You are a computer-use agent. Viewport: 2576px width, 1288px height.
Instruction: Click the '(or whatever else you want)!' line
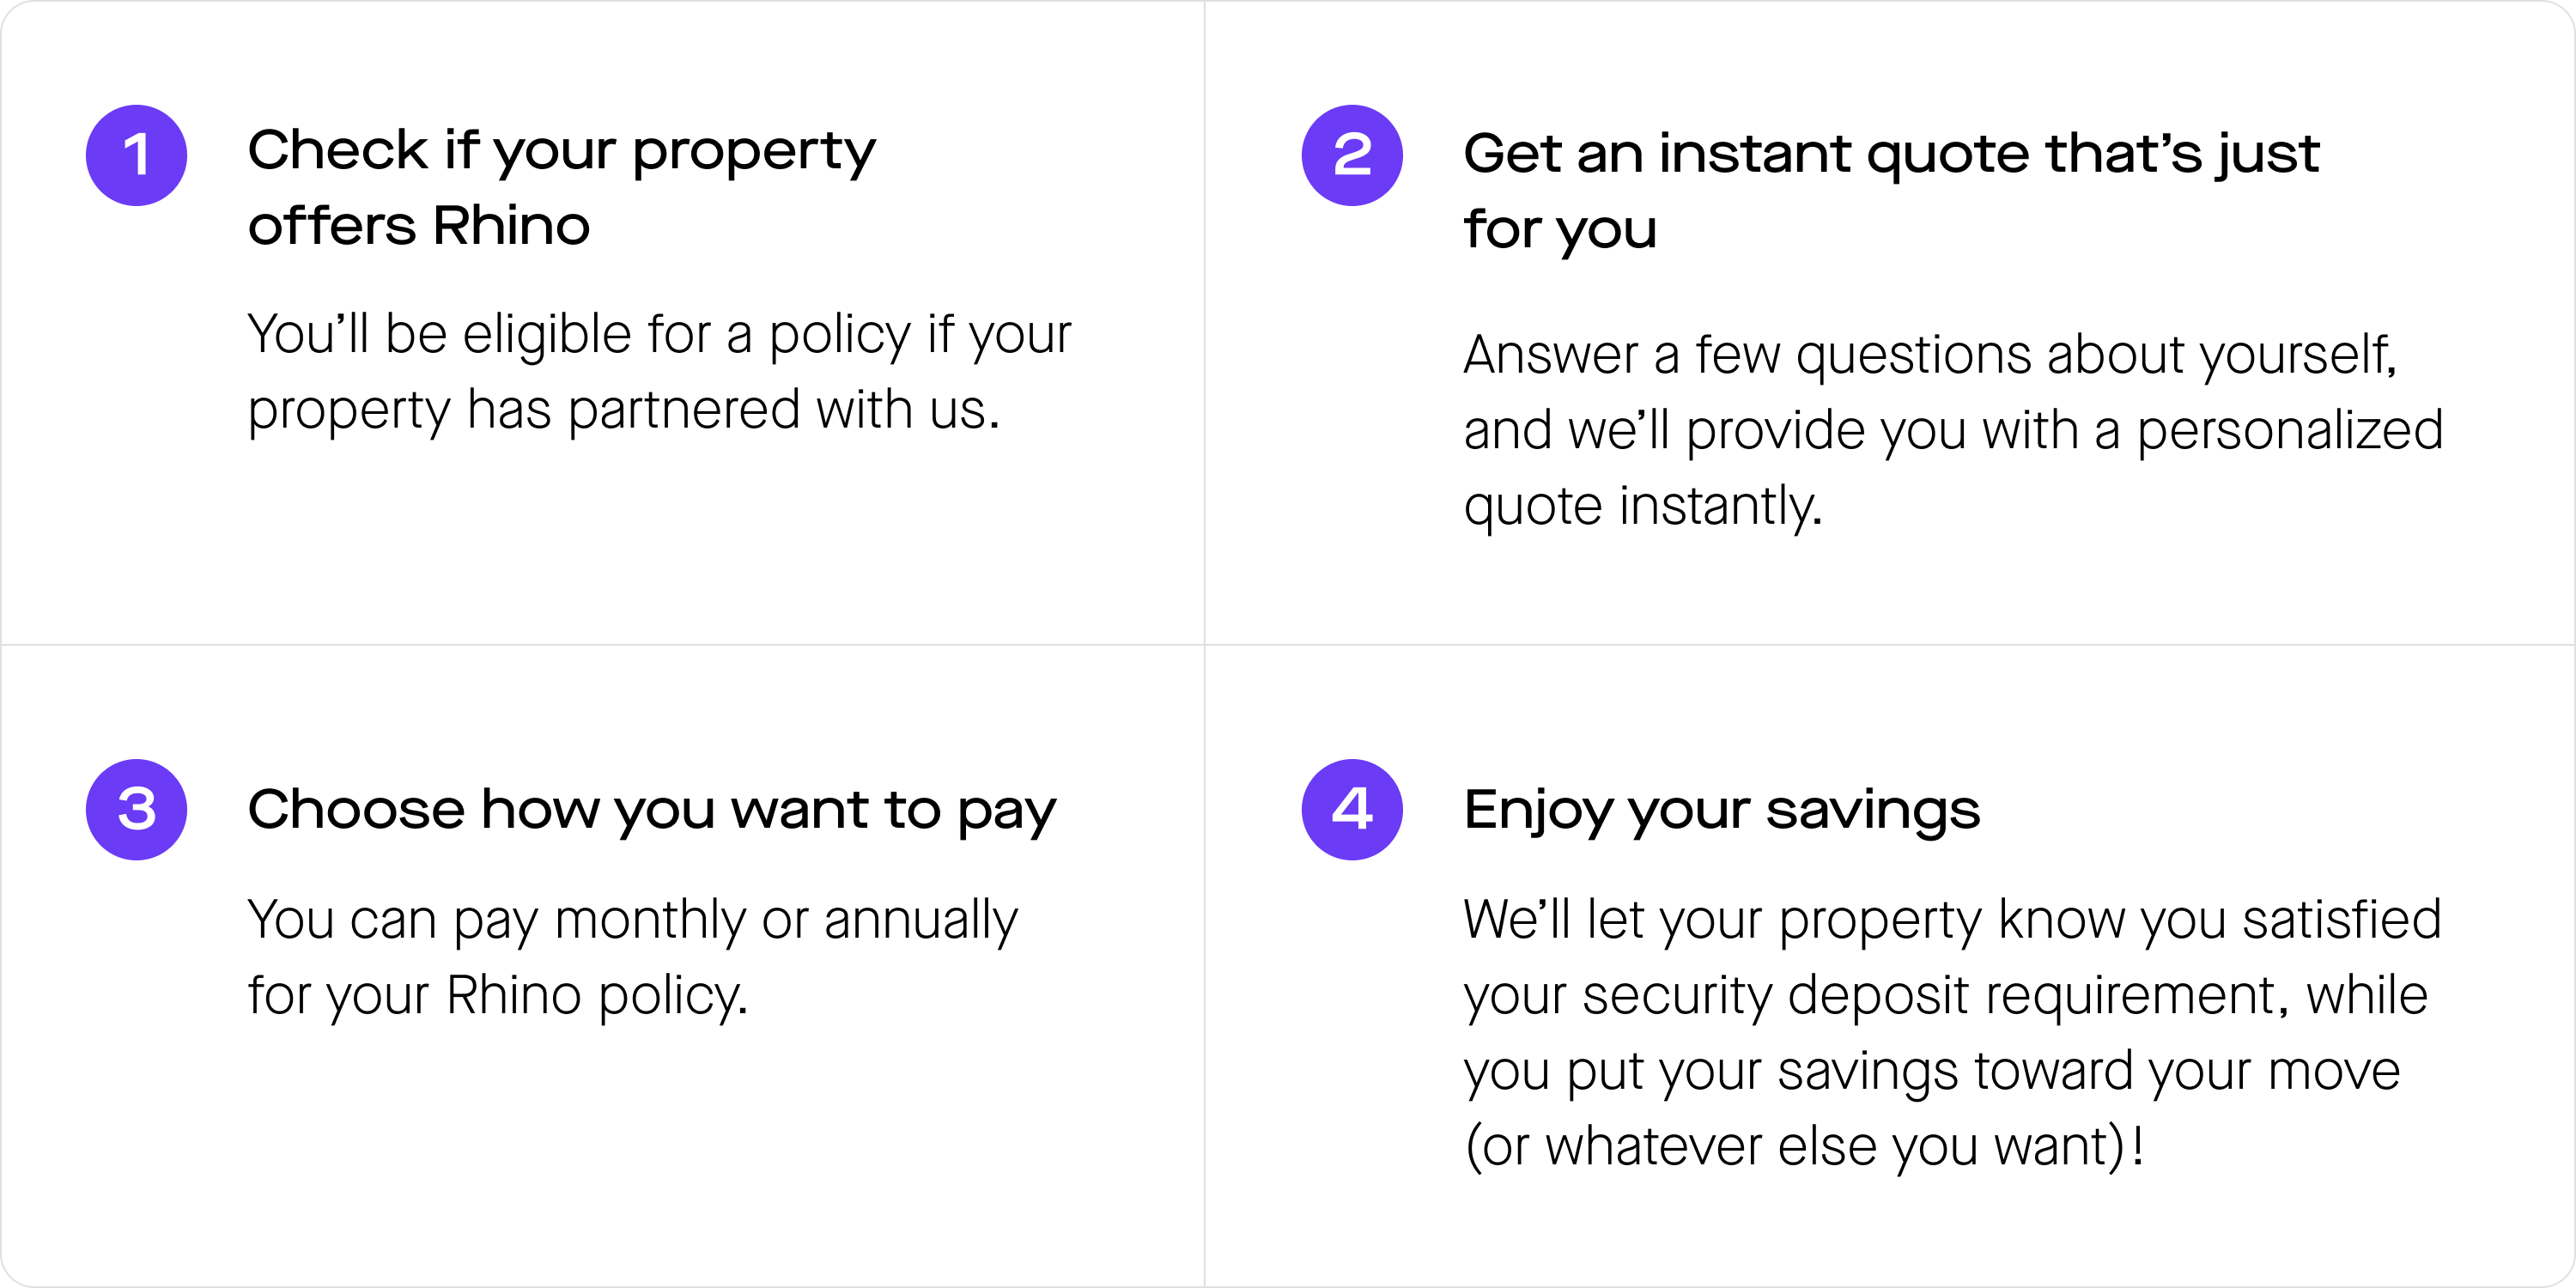(1804, 1146)
